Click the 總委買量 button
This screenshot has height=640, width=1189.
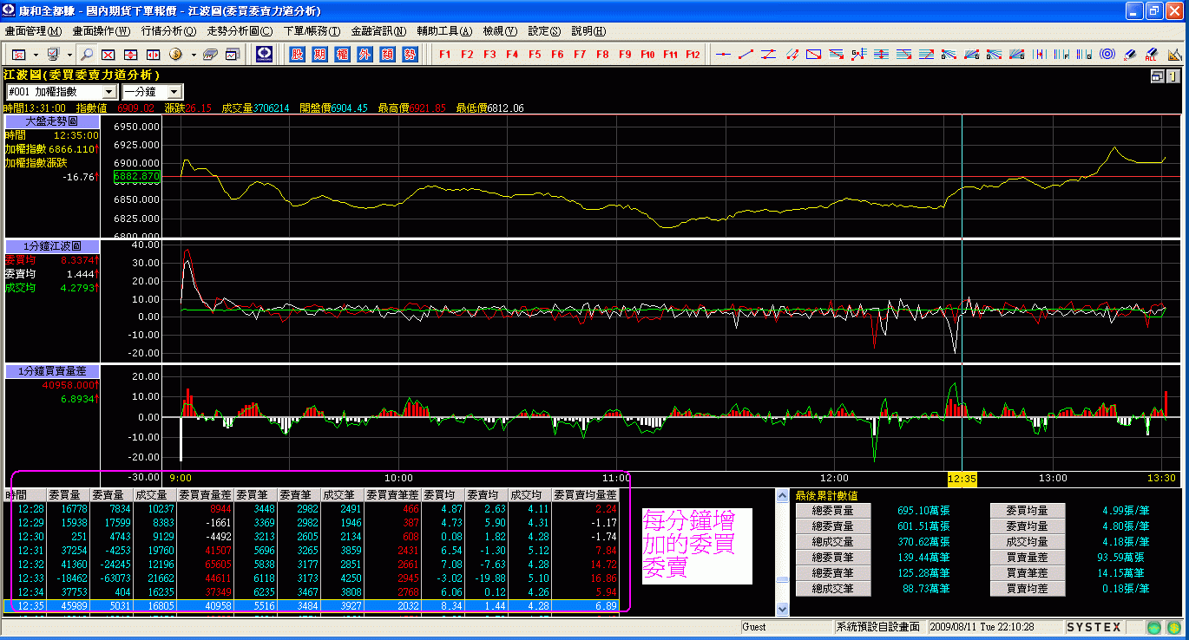[832, 511]
